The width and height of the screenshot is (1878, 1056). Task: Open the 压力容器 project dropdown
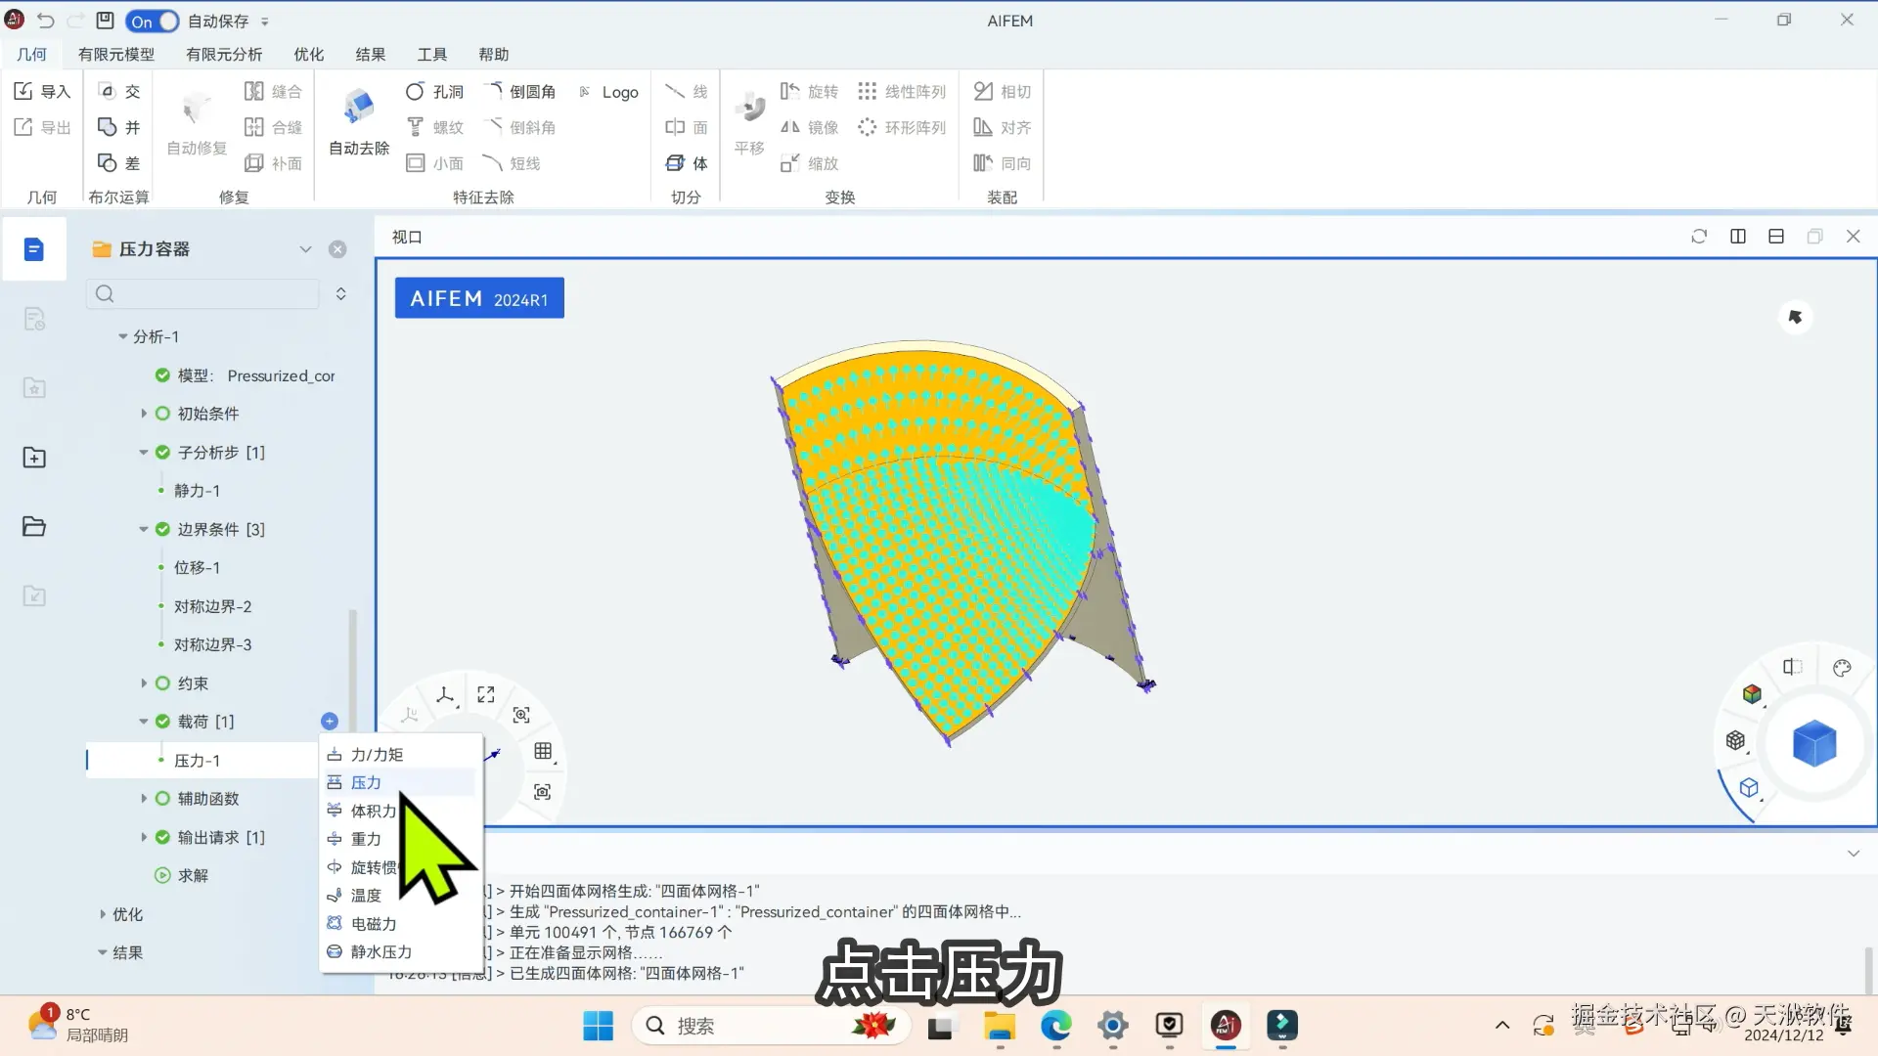pyautogui.click(x=305, y=249)
